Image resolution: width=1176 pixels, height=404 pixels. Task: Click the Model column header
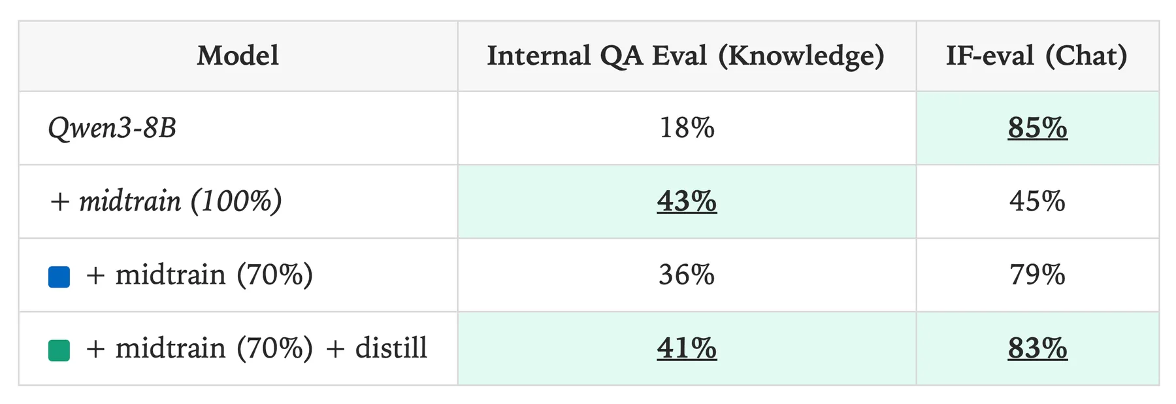[238, 56]
